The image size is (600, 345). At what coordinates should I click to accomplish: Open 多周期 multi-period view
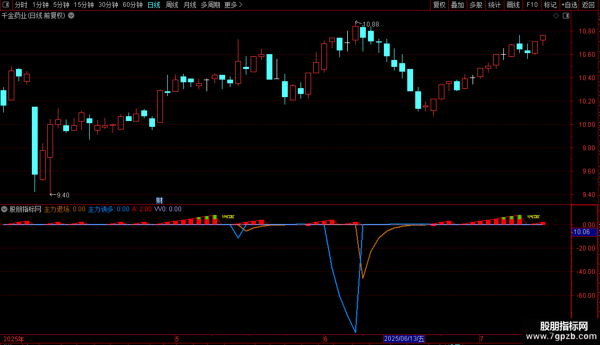coord(210,5)
